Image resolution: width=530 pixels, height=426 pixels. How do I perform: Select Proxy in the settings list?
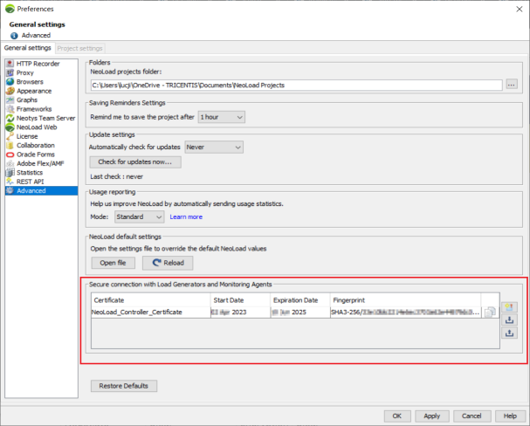24,72
